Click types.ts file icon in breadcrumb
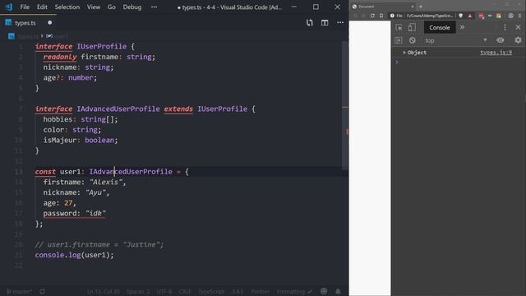526x296 pixels. (12, 36)
